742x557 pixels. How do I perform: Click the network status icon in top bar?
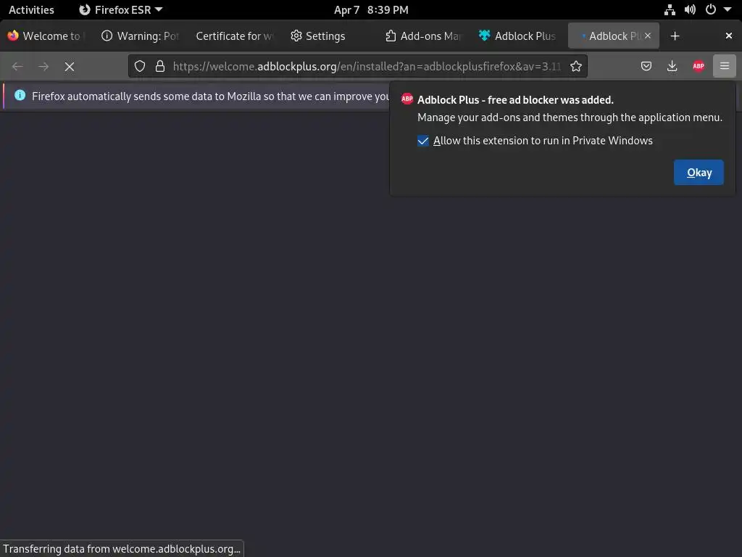click(670, 9)
